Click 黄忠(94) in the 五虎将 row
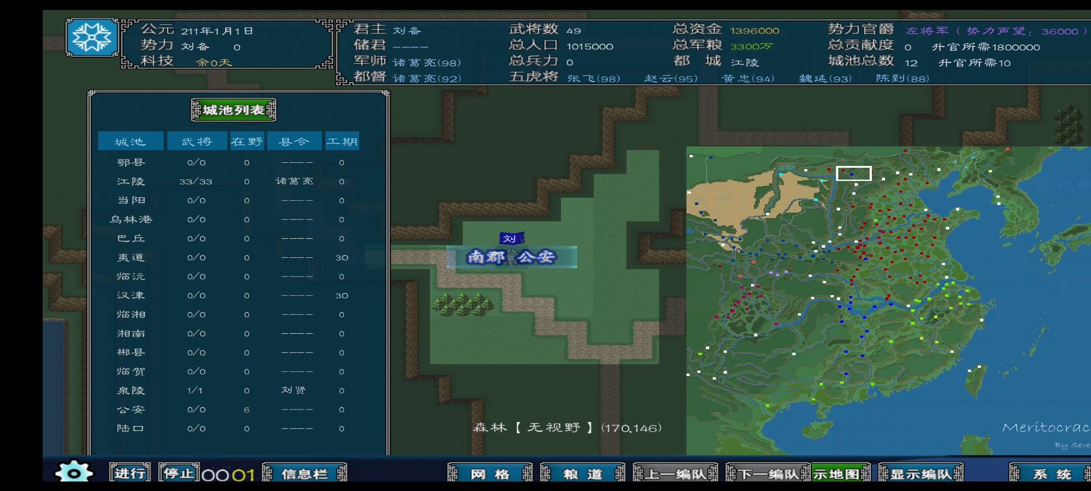Viewport: 1091px width, 491px height. [748, 79]
